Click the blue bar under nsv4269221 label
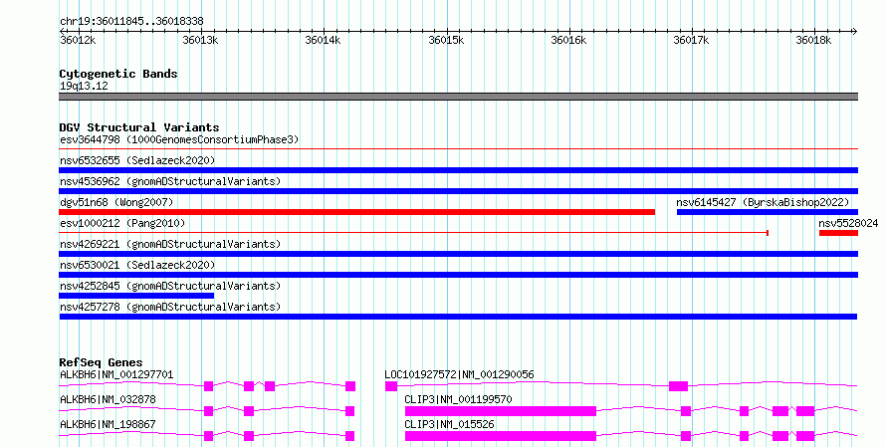This screenshot has height=447, width=886. coord(458,254)
